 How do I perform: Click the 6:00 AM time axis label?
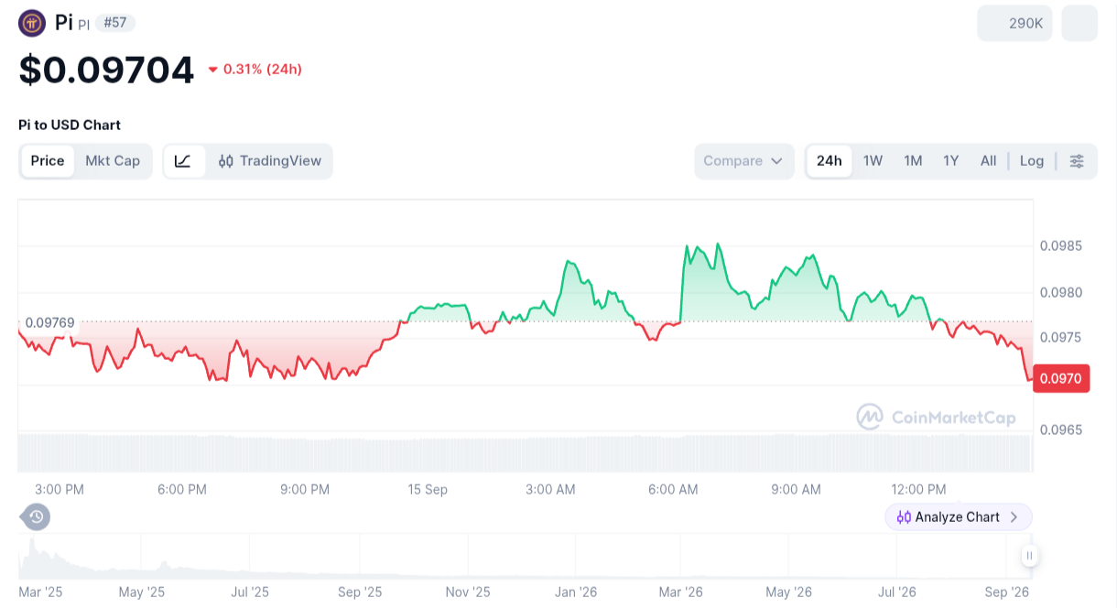(x=673, y=490)
